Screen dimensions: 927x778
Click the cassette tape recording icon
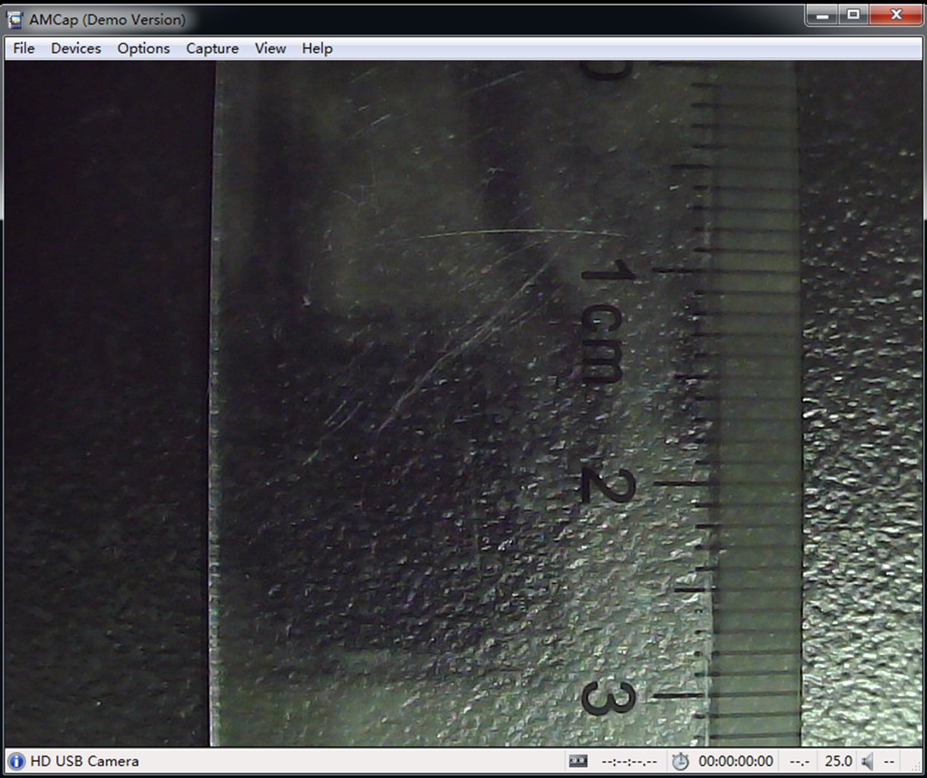(577, 761)
